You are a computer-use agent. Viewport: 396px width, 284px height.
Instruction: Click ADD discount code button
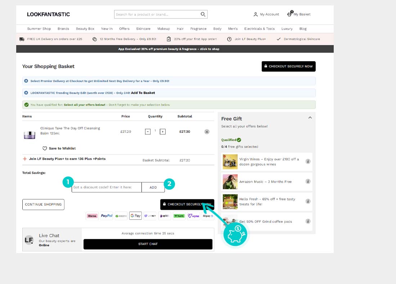[x=153, y=187]
